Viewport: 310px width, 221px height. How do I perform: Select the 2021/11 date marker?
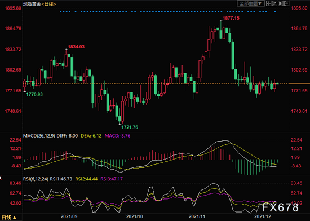(197, 216)
